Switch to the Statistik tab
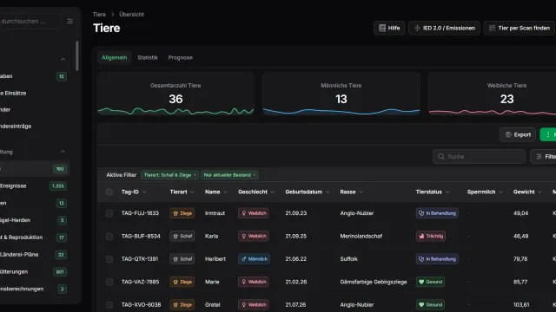Screen dimensions: 556x312 pyautogui.click(x=148, y=58)
